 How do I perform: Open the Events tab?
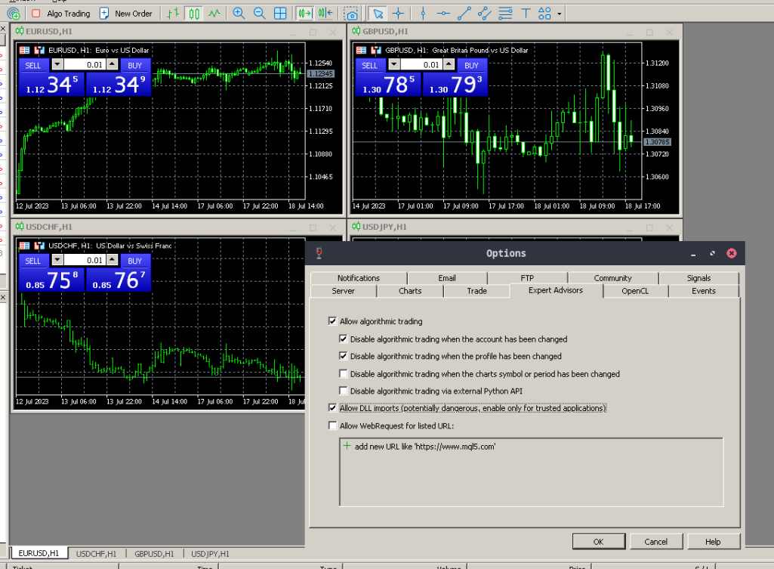point(704,291)
